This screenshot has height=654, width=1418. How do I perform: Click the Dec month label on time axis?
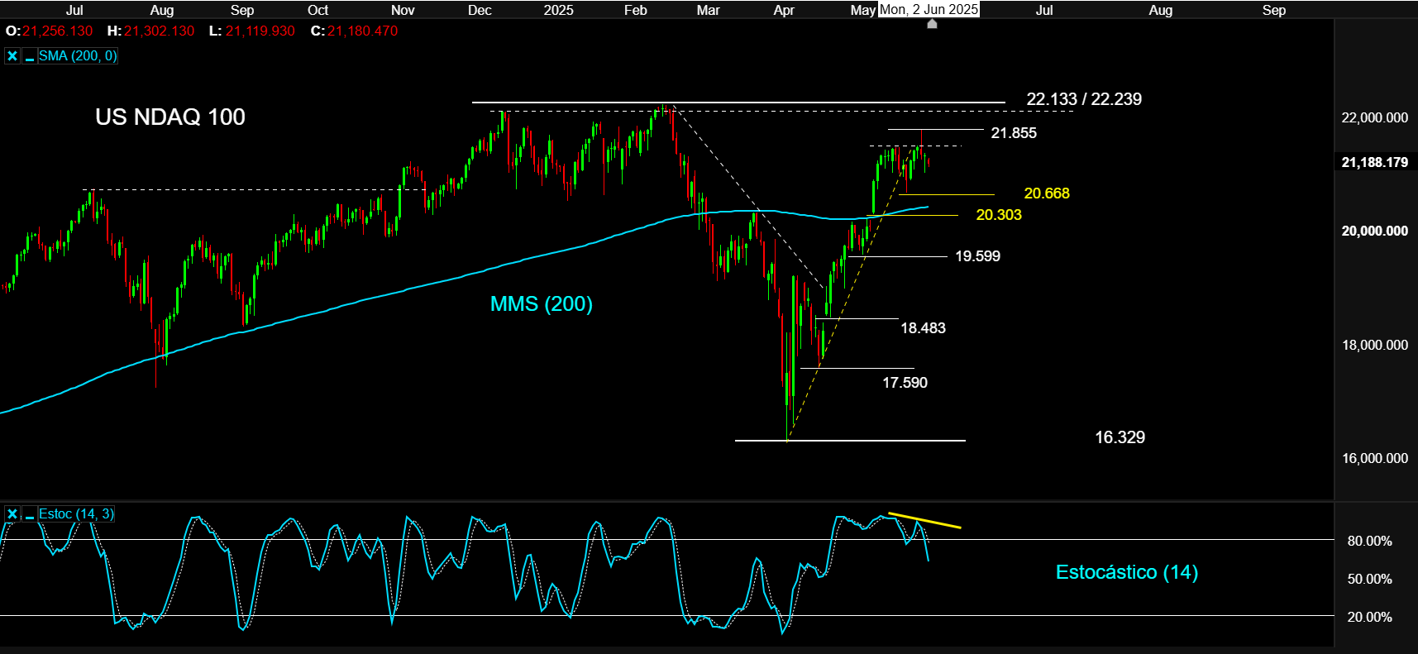pos(480,10)
